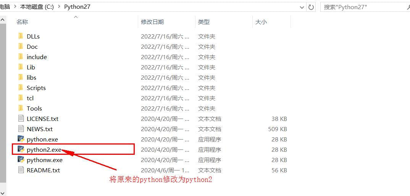The height and width of the screenshot is (196, 410).
Task: Expand the chevron after 本地磁盘 (C:)
Action: [59, 7]
